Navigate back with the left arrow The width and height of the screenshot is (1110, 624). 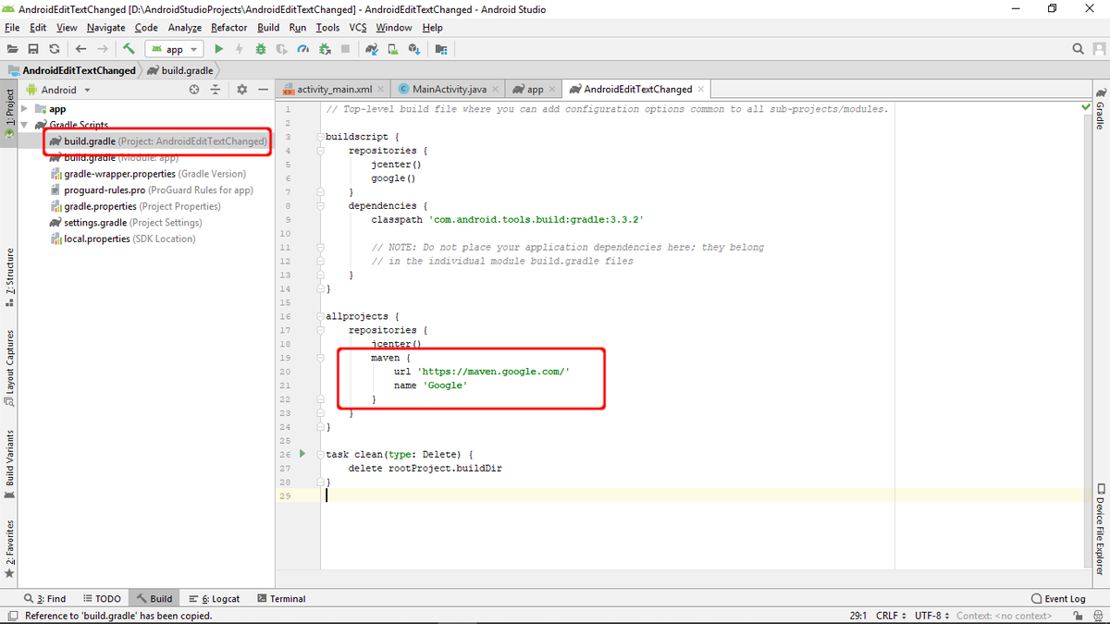coord(80,49)
